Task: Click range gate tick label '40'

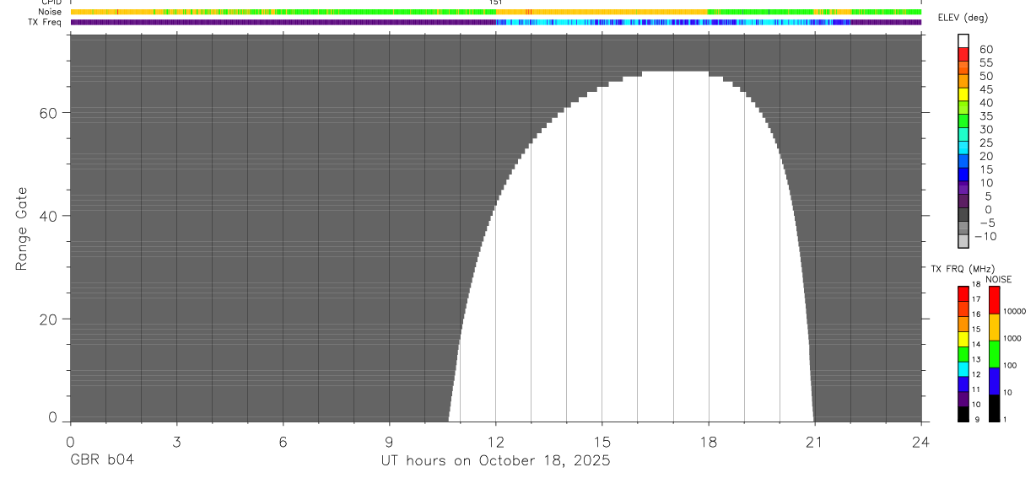Action: click(49, 216)
